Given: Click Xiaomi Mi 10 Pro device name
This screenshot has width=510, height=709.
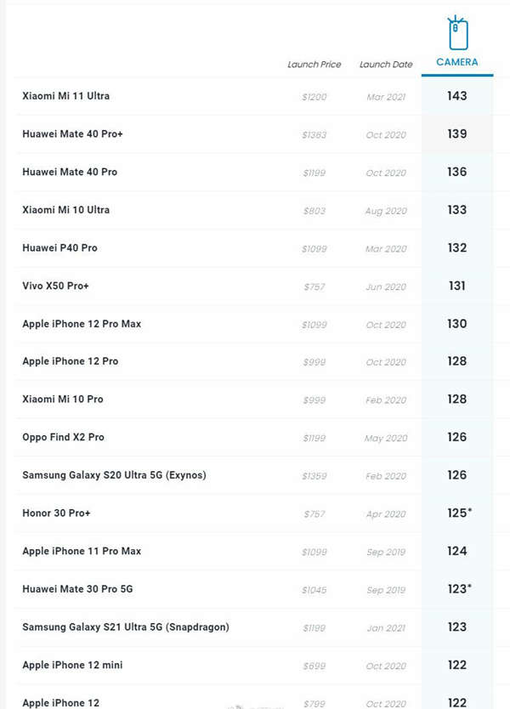Looking at the screenshot, I should pos(63,400).
